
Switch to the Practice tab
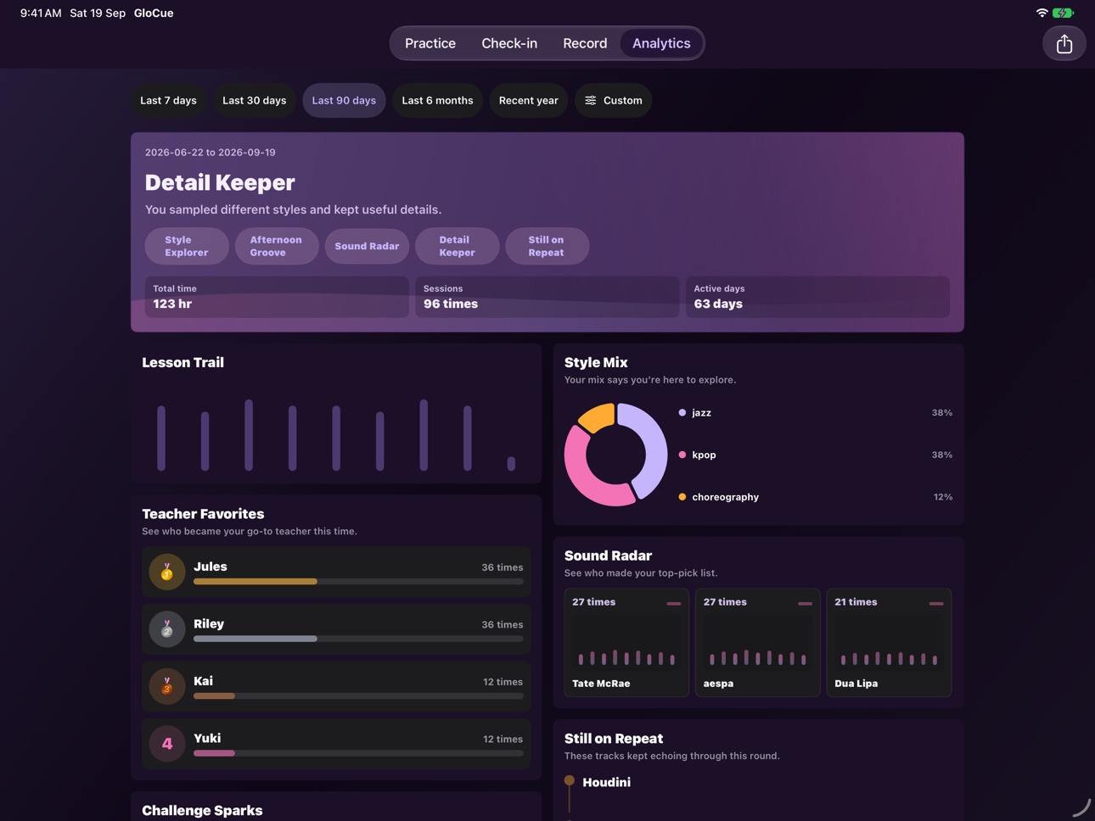click(x=430, y=43)
